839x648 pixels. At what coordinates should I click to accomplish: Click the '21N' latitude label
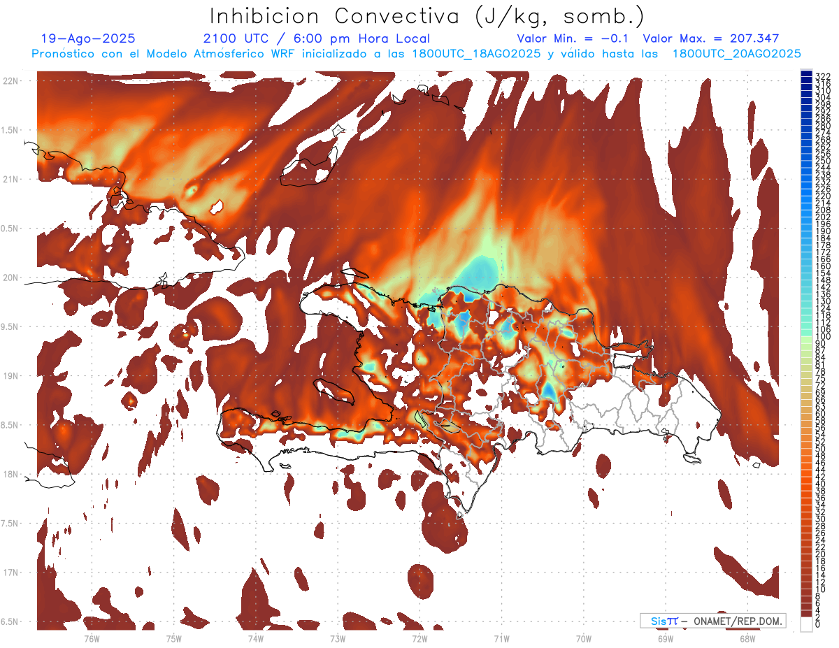click(x=10, y=180)
